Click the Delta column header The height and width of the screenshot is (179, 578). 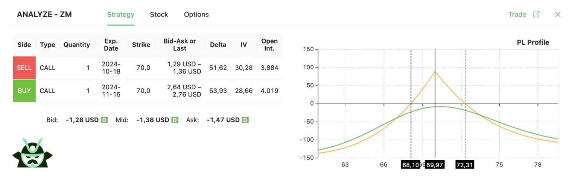218,45
